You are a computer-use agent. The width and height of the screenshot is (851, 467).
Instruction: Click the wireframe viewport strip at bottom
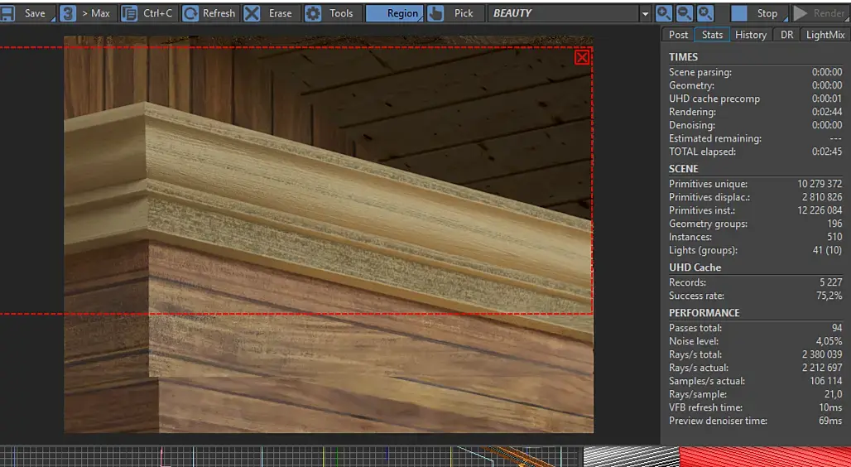pos(291,457)
